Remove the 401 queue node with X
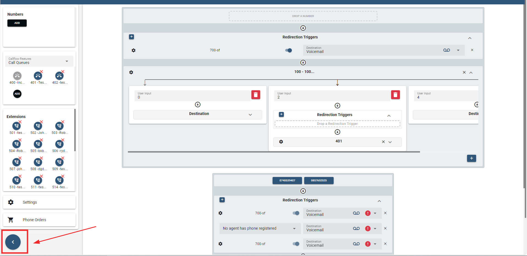Screen dimensions: 527x256 [x=383, y=142]
